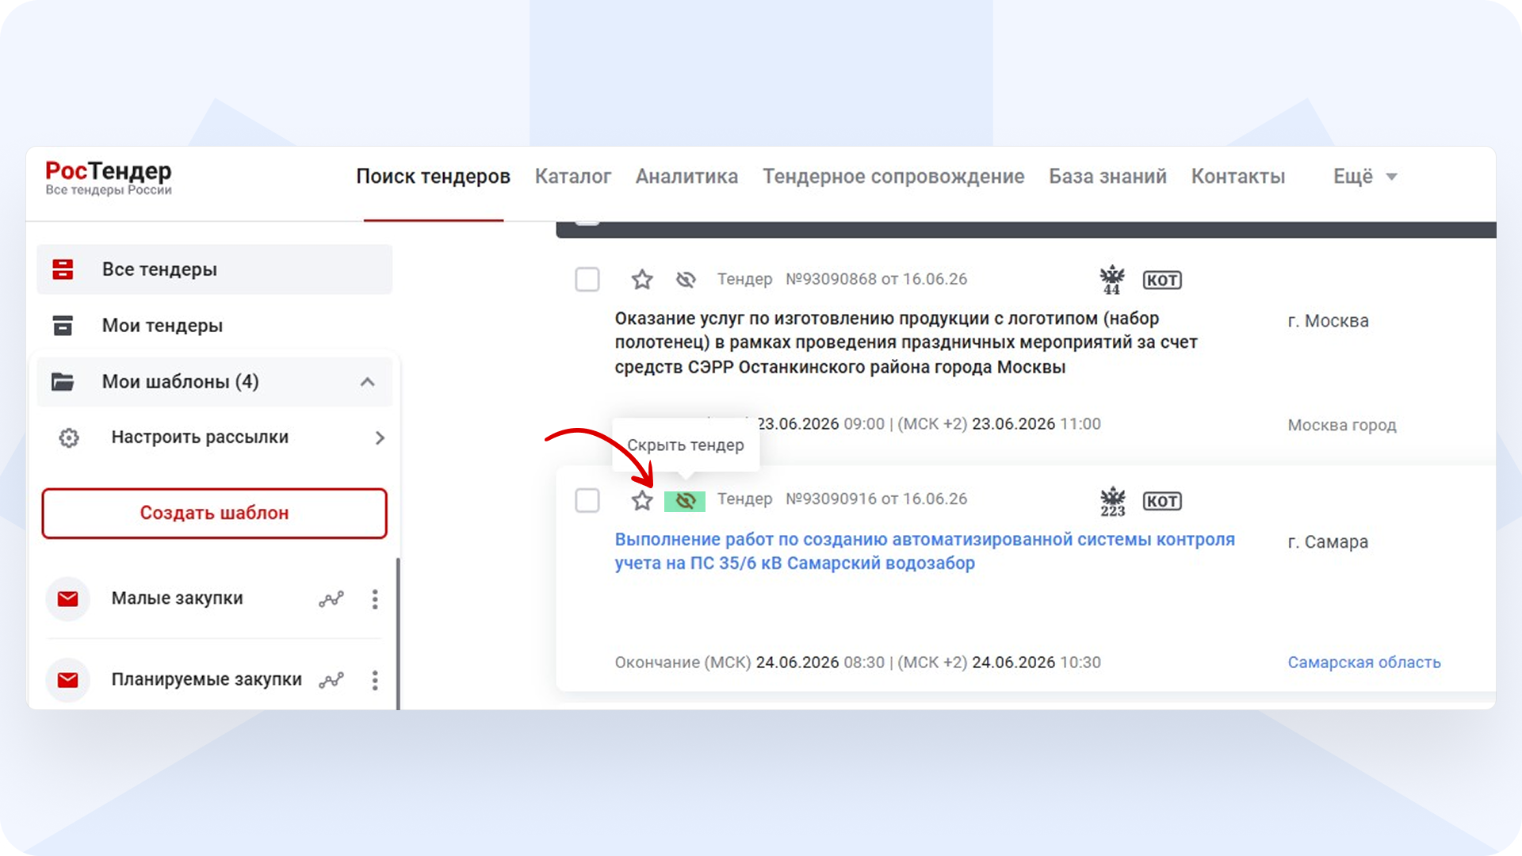Collapse the Мои шаблоны section chevron
1522x856 pixels.
[x=367, y=382]
